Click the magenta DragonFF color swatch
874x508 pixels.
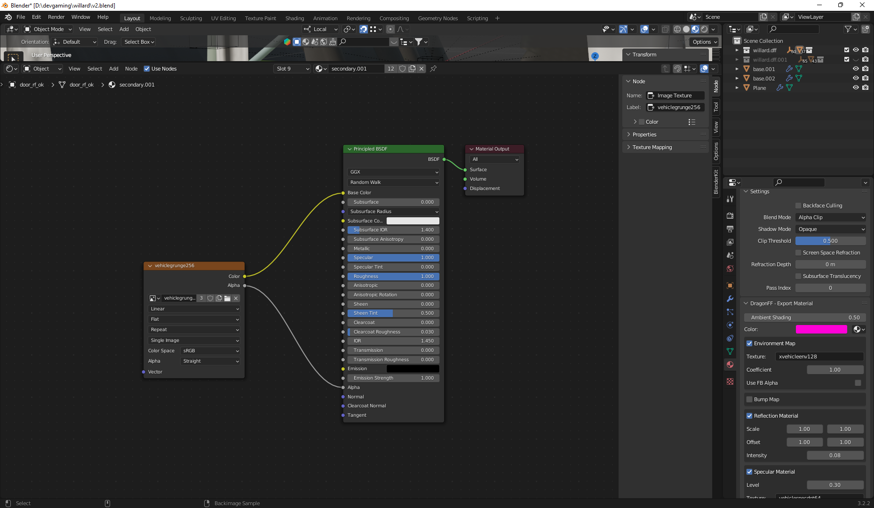pos(821,329)
